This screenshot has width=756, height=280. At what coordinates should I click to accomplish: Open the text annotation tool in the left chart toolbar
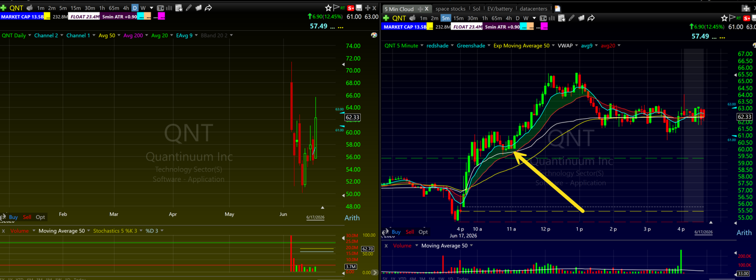point(161,8)
